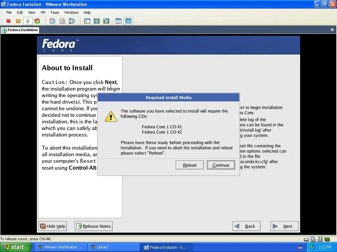Click the Required Install Media title bar

(168, 97)
